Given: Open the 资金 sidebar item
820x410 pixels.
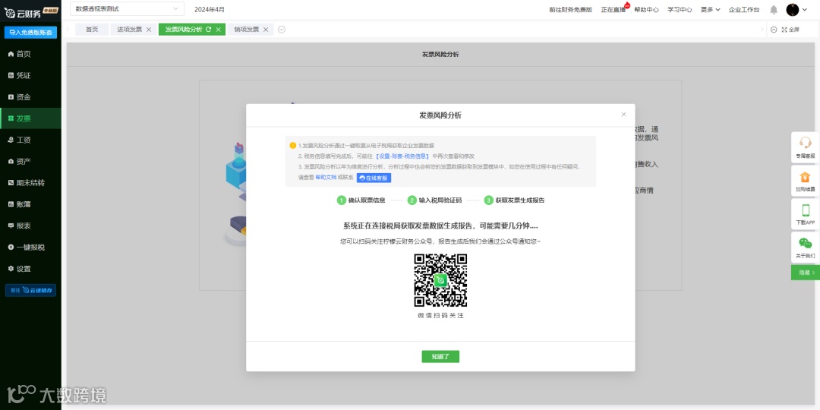Looking at the screenshot, I should [30, 96].
